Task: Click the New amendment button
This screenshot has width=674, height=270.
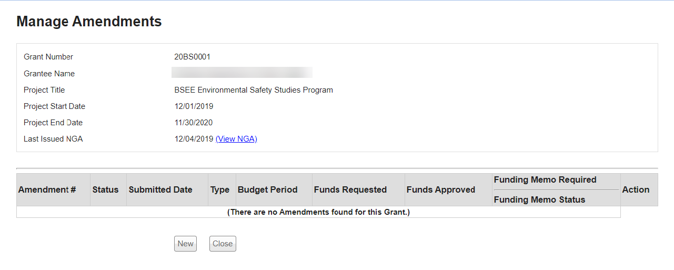Action: (185, 244)
